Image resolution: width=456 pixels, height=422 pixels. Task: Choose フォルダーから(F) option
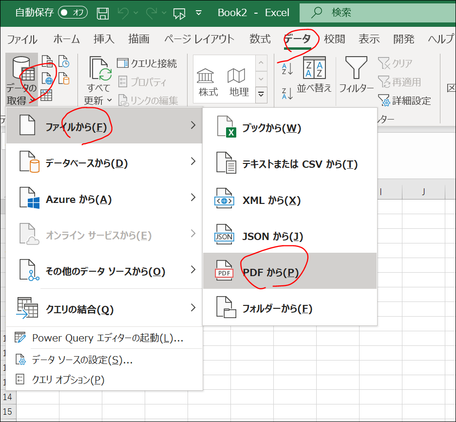click(290, 307)
